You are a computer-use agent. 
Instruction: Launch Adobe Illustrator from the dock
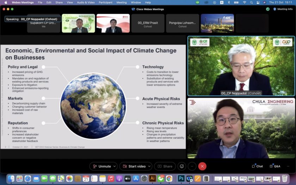pos(153,179)
